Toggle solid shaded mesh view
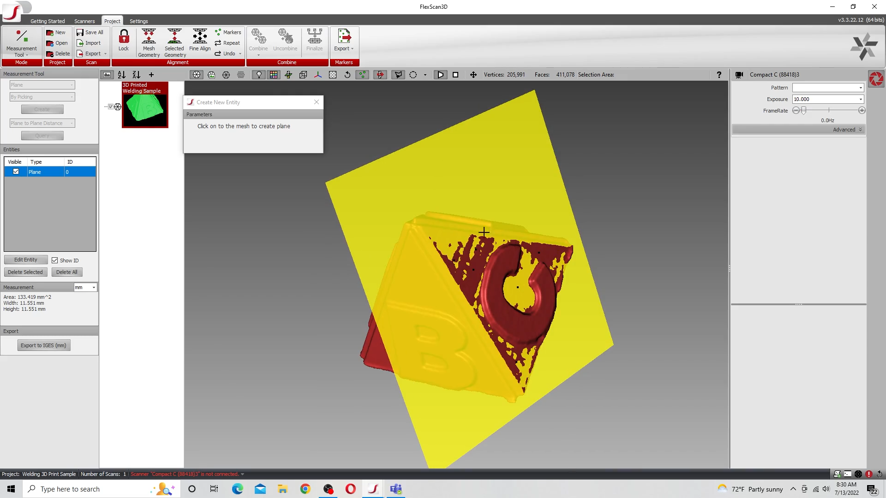Image resolution: width=886 pixels, height=498 pixels. click(x=197, y=75)
